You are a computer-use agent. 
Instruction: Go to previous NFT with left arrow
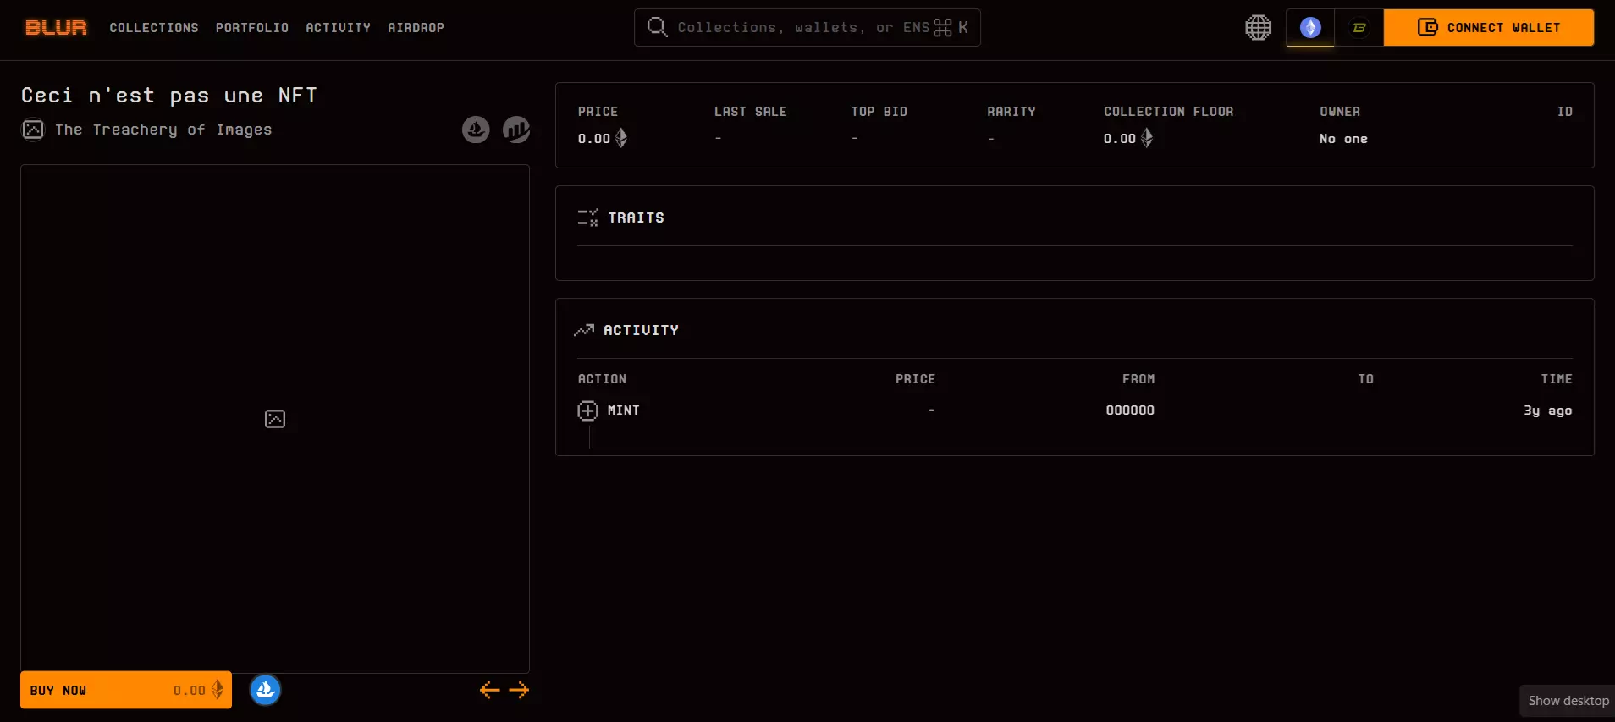point(489,690)
